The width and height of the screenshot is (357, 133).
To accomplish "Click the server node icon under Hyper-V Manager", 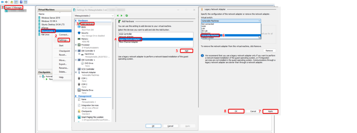I will tap(6, 11).
